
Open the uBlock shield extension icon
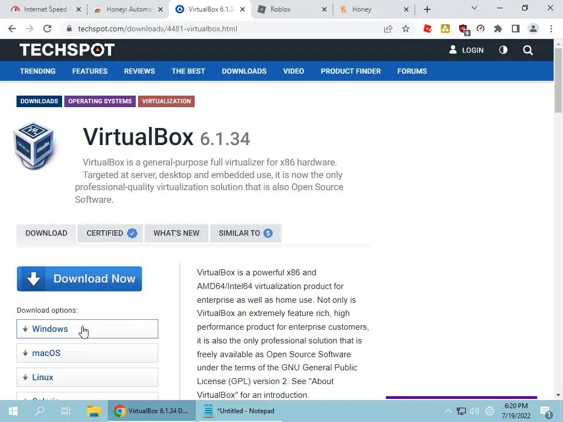point(463,29)
